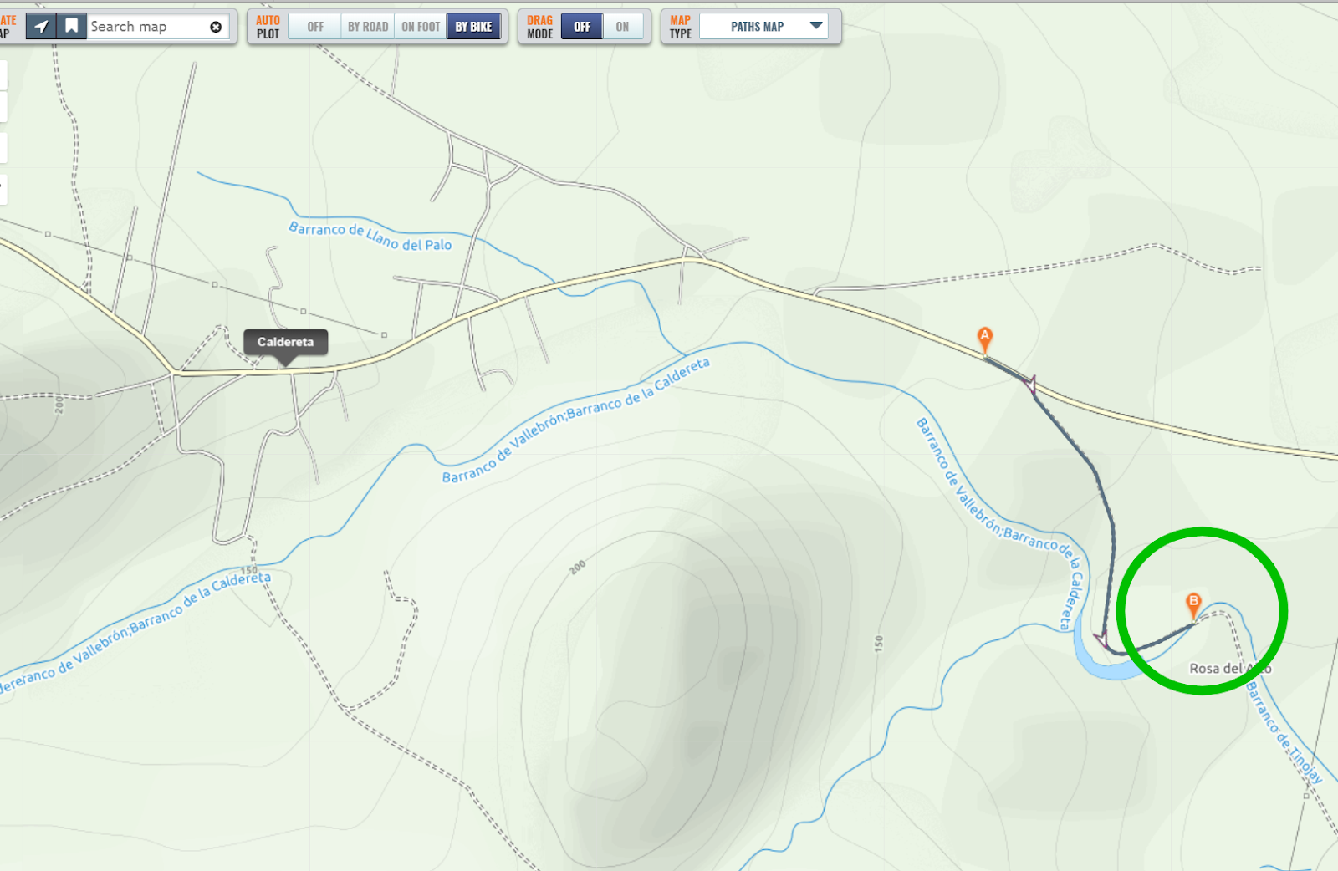This screenshot has height=871, width=1338.
Task: Set Auto Plot to BY ROAD
Action: coord(368,27)
